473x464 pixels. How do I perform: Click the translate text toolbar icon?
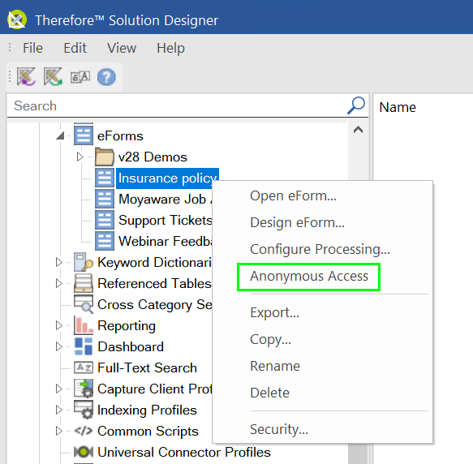pyautogui.click(x=80, y=77)
